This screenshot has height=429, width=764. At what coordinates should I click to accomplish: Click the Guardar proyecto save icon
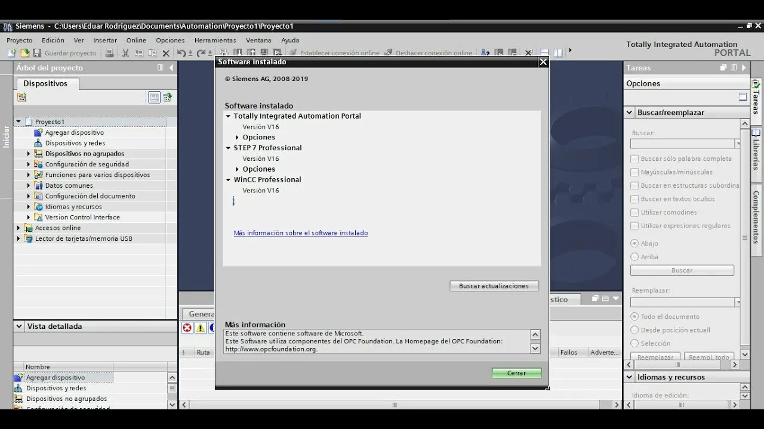tap(37, 53)
